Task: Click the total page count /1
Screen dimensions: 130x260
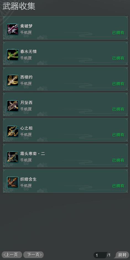Action: (x=109, y=255)
